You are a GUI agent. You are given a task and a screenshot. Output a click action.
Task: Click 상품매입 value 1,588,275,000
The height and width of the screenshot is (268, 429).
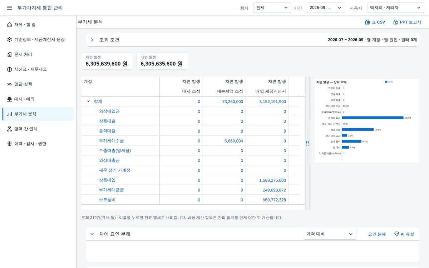pyautogui.click(x=272, y=180)
